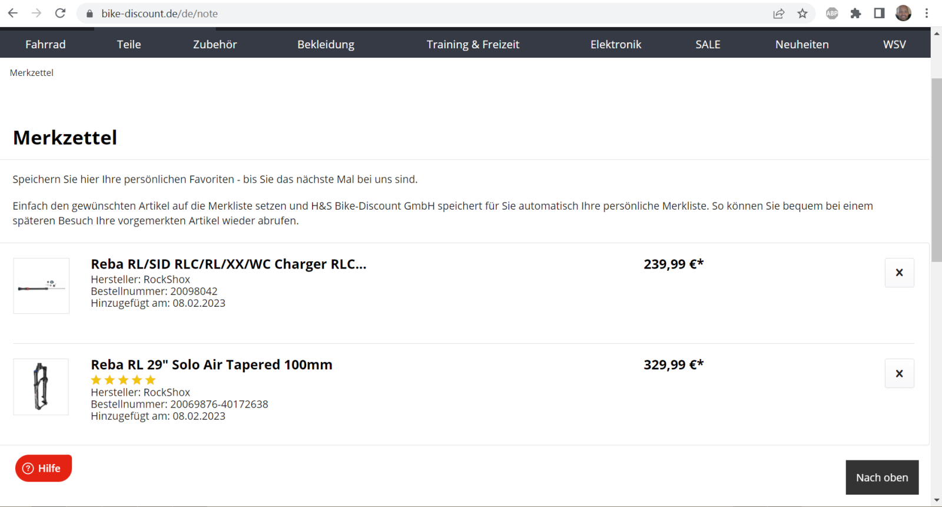Open the Elektronik menu
942x507 pixels.
pos(616,44)
